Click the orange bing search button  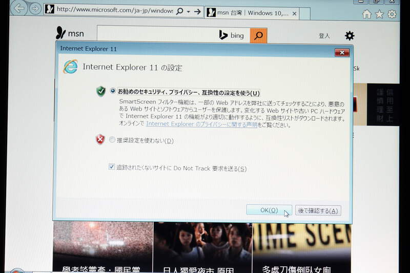[x=258, y=35]
